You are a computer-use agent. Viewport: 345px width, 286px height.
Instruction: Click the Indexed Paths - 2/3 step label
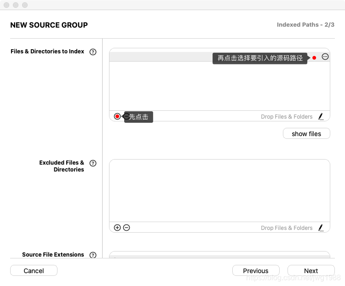pyautogui.click(x=305, y=25)
